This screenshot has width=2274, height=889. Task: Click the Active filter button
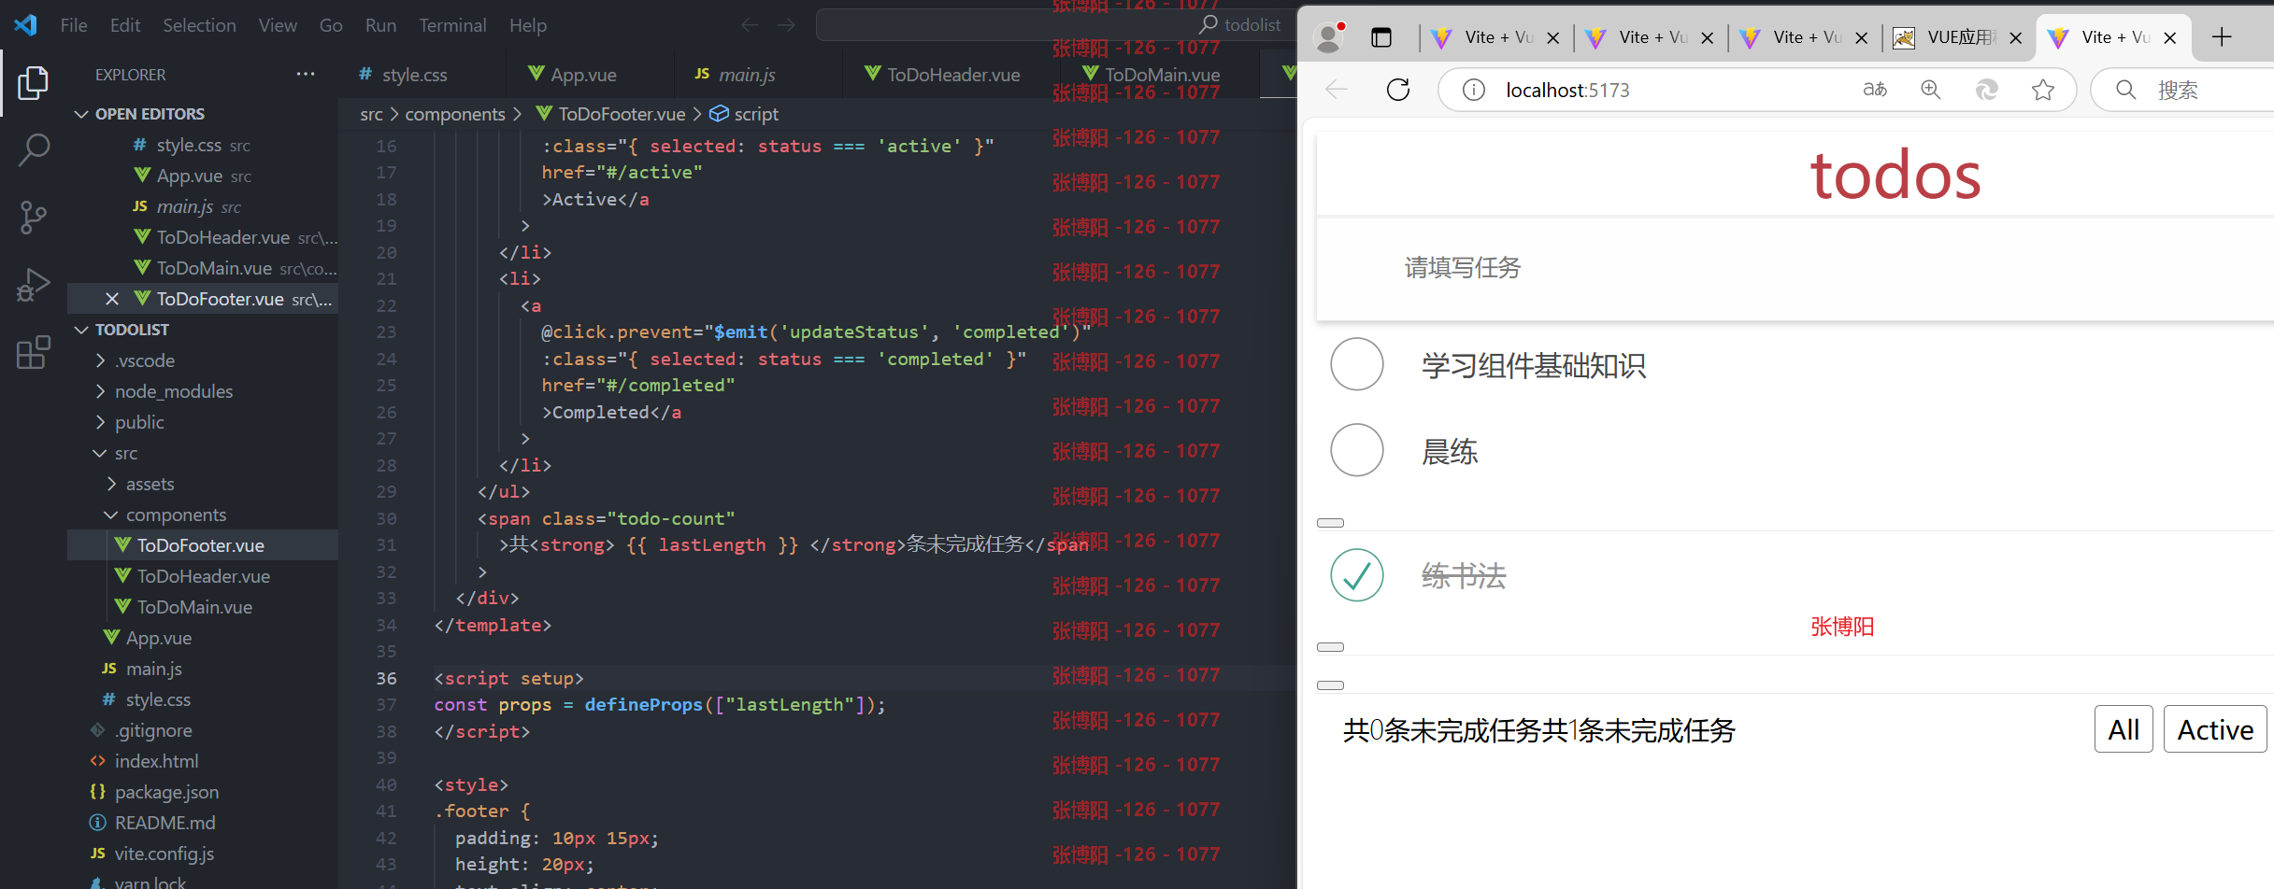point(2214,729)
